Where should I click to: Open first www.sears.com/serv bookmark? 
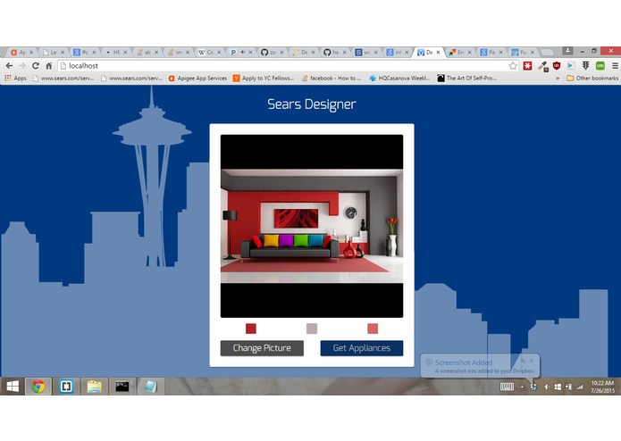pyautogui.click(x=63, y=79)
